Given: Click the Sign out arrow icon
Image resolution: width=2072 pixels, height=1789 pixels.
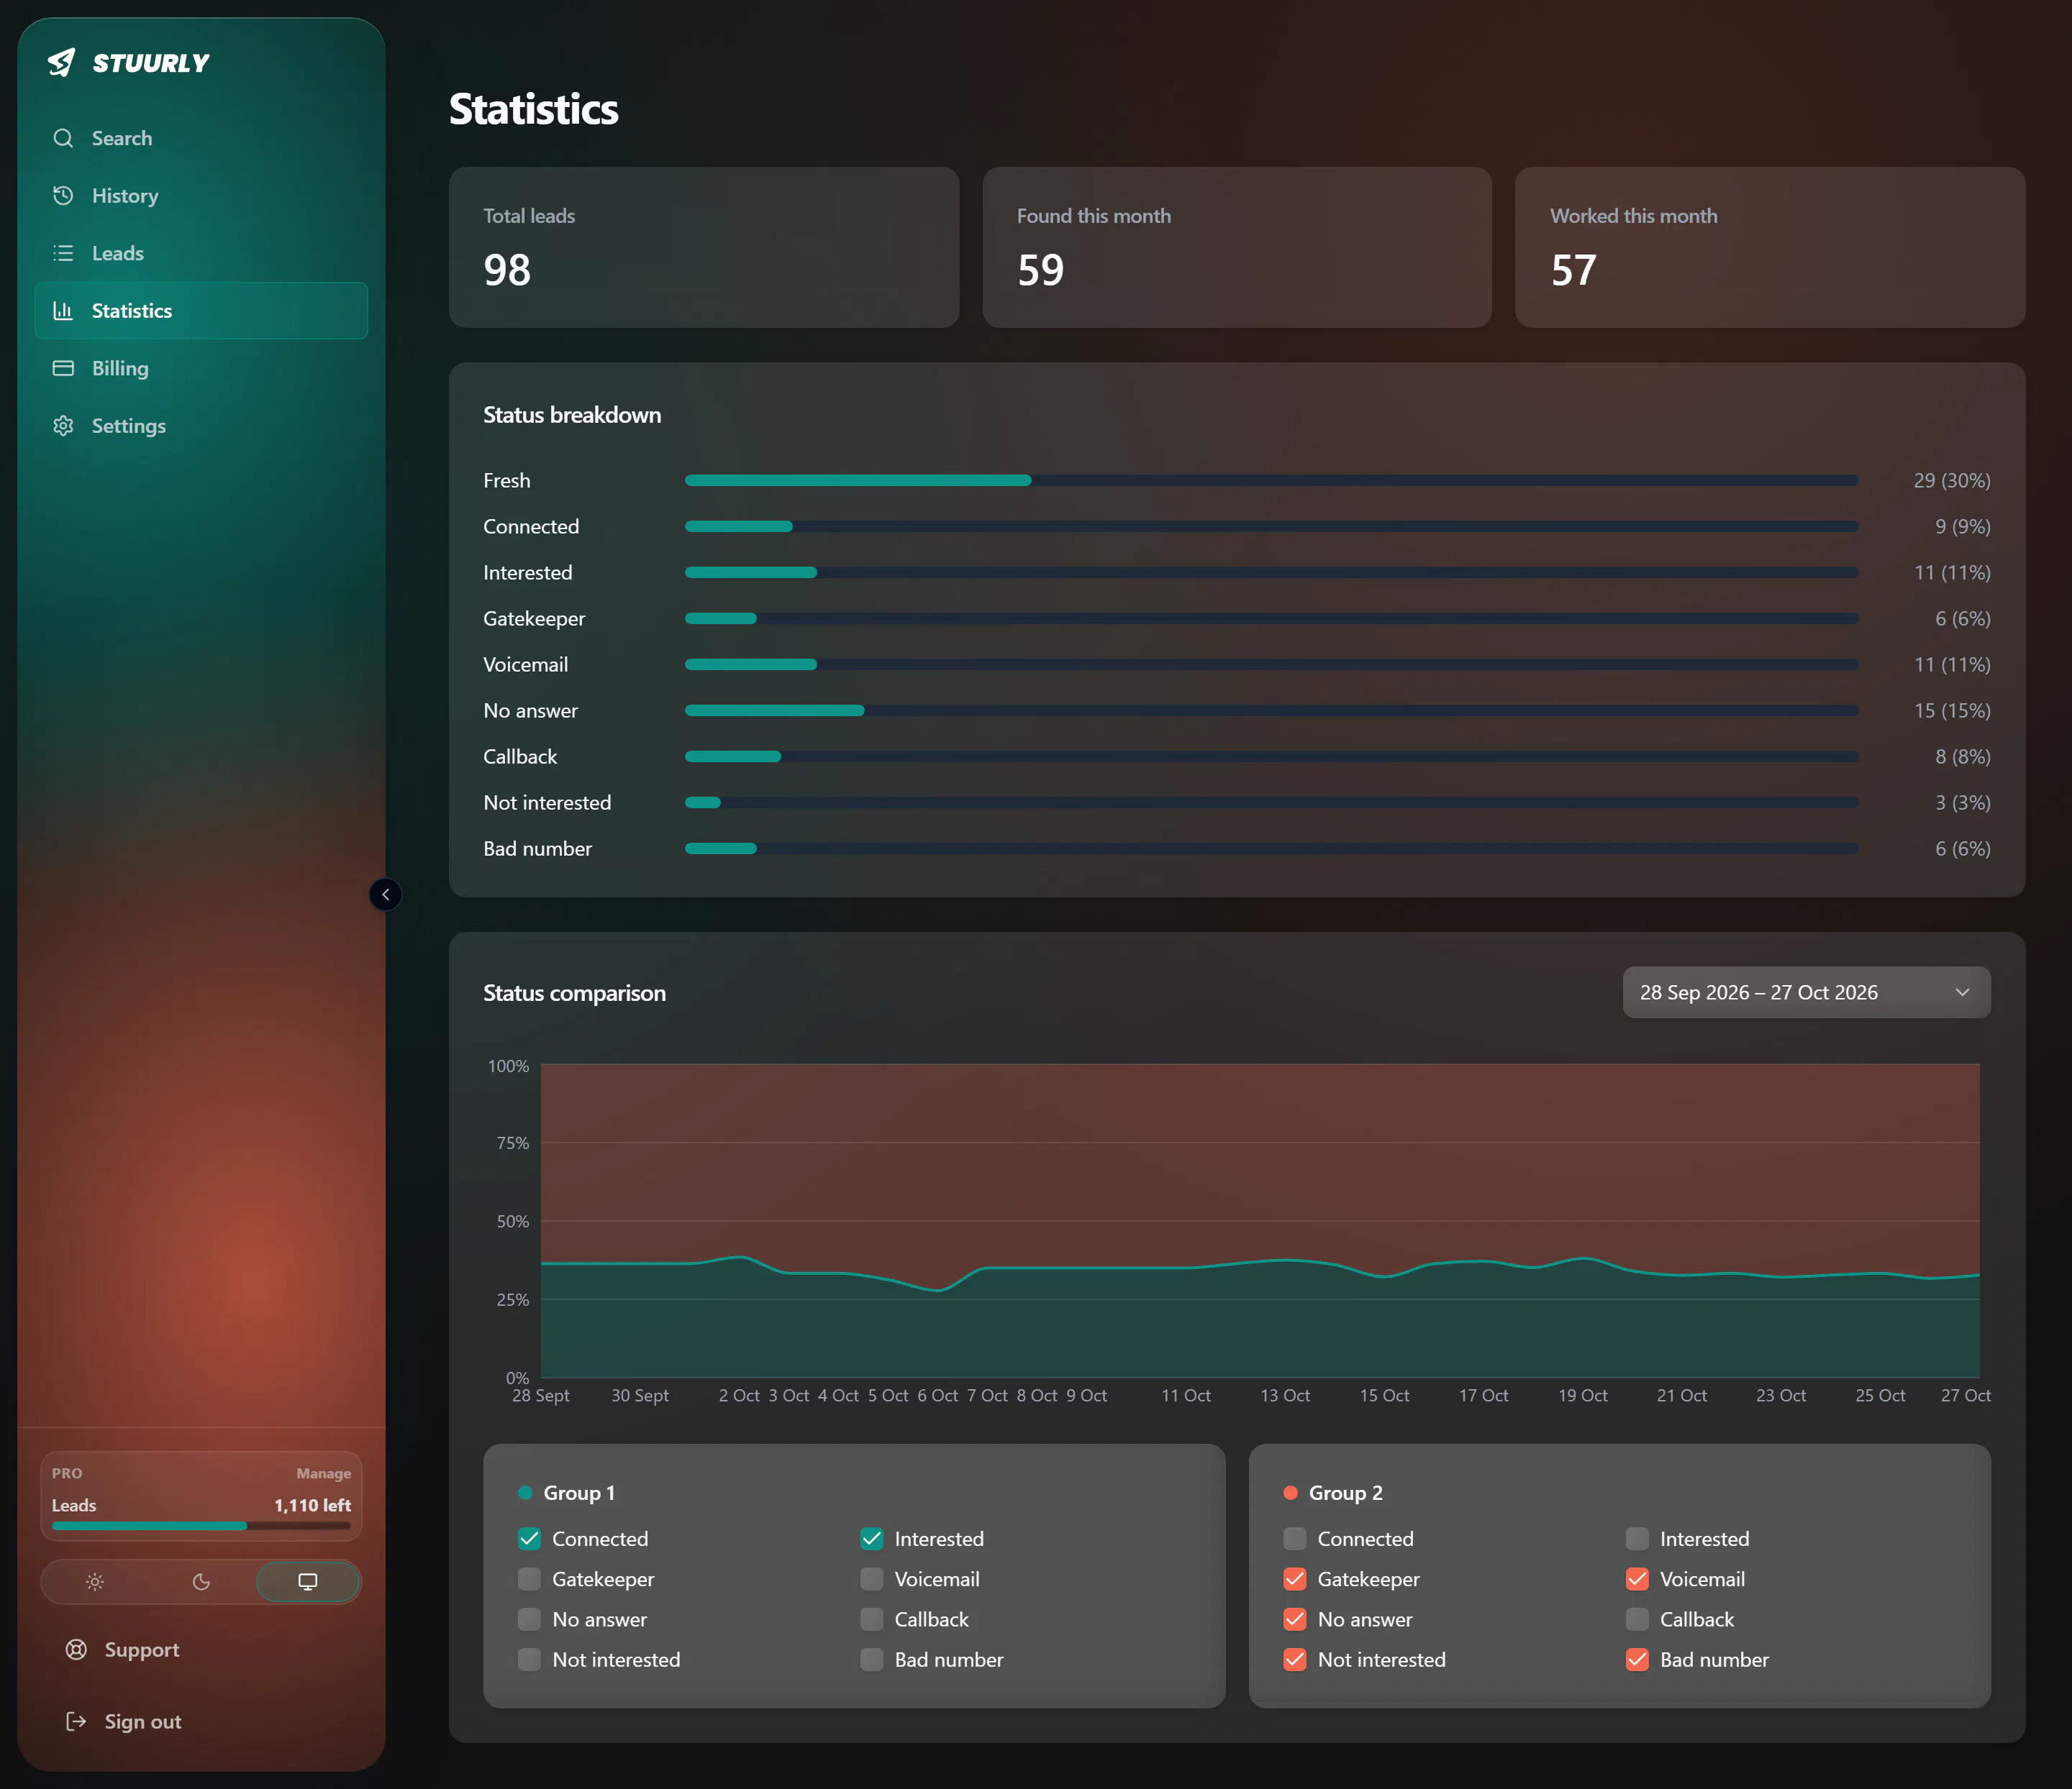Looking at the screenshot, I should [76, 1721].
